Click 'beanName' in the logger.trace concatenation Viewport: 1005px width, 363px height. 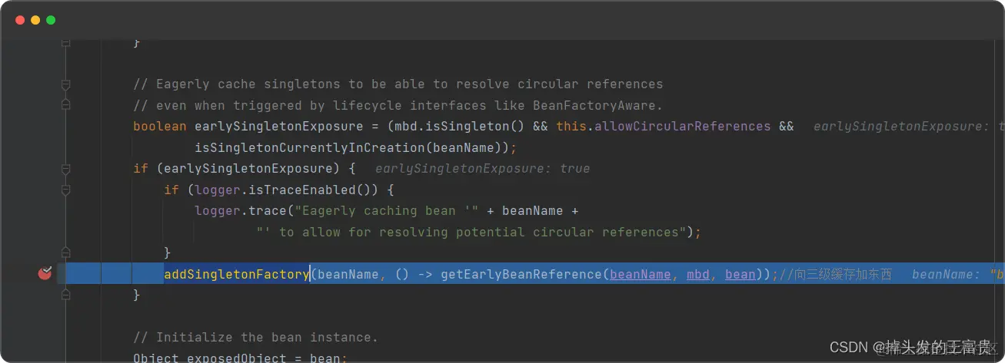point(533,210)
